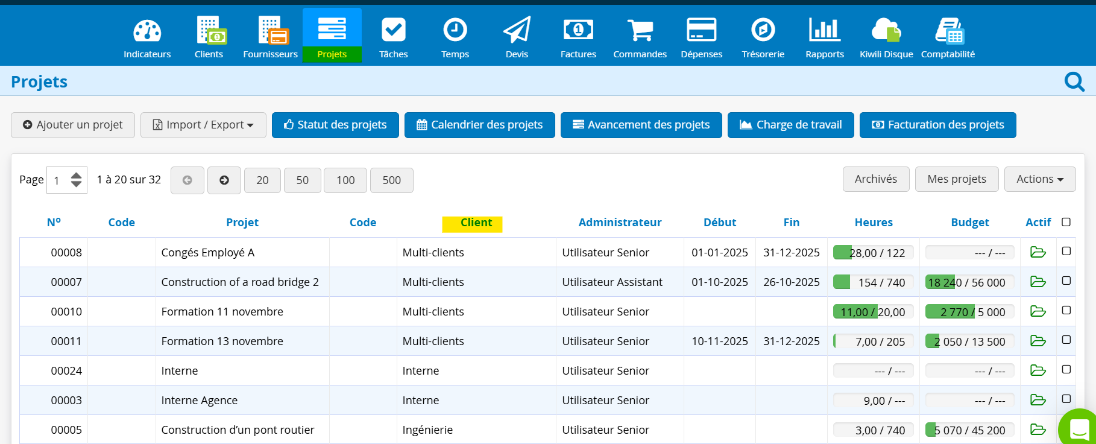
Task: Select the Projets tab in navigation
Action: 332,36
